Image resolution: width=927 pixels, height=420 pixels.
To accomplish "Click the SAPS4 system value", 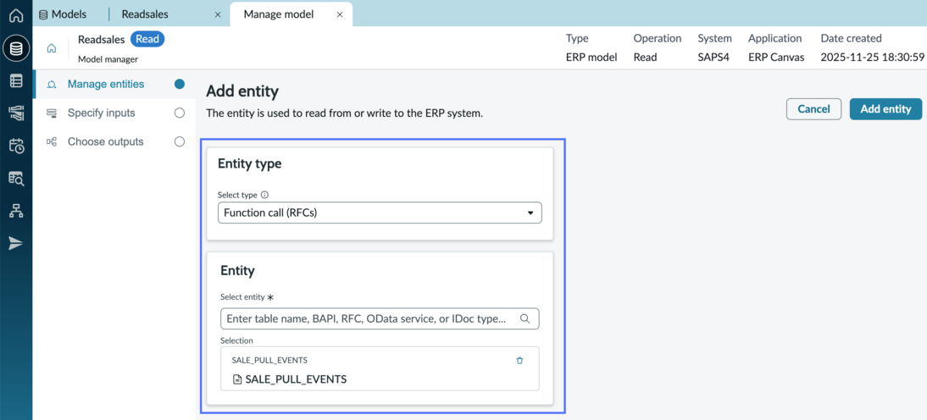I will [714, 58].
